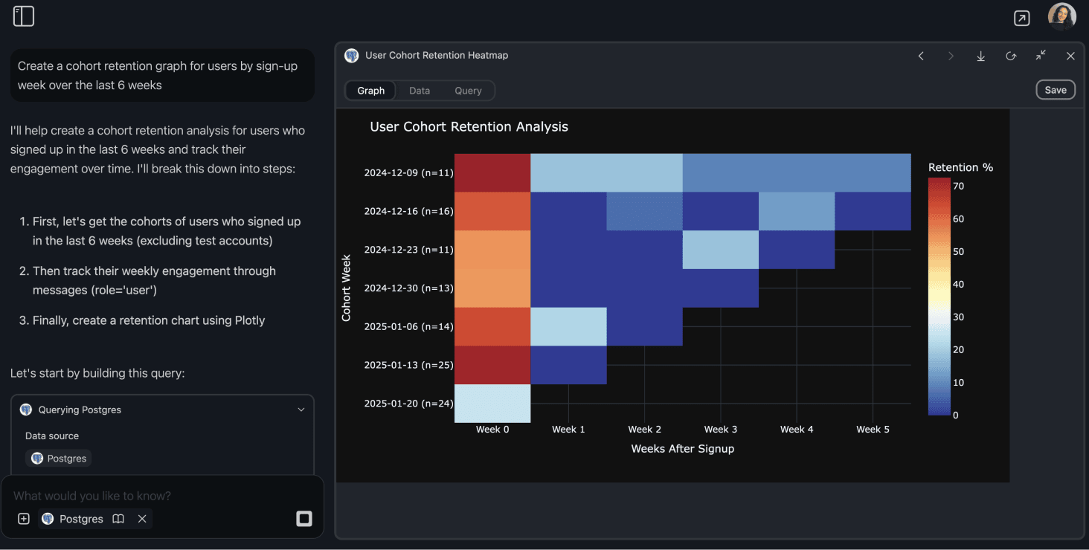Image resolution: width=1089 pixels, height=550 pixels.
Task: Click the sidebar toggle icon top left
Action: click(23, 16)
